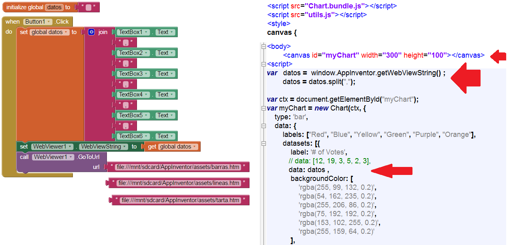The height and width of the screenshot is (245, 507).
Task: Click the fold marker beside script tag
Action: [263, 64]
